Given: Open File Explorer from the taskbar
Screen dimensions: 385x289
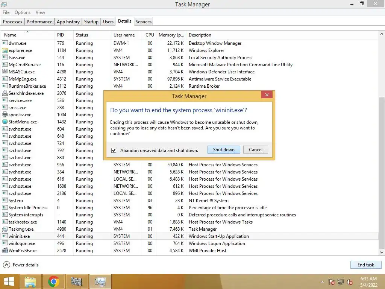Looking at the screenshot, I should click(30, 281).
